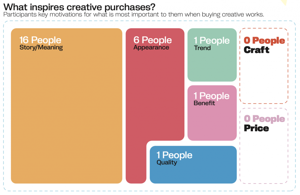Click the 'Appearance' text label
The image size is (300, 195).
(151, 47)
